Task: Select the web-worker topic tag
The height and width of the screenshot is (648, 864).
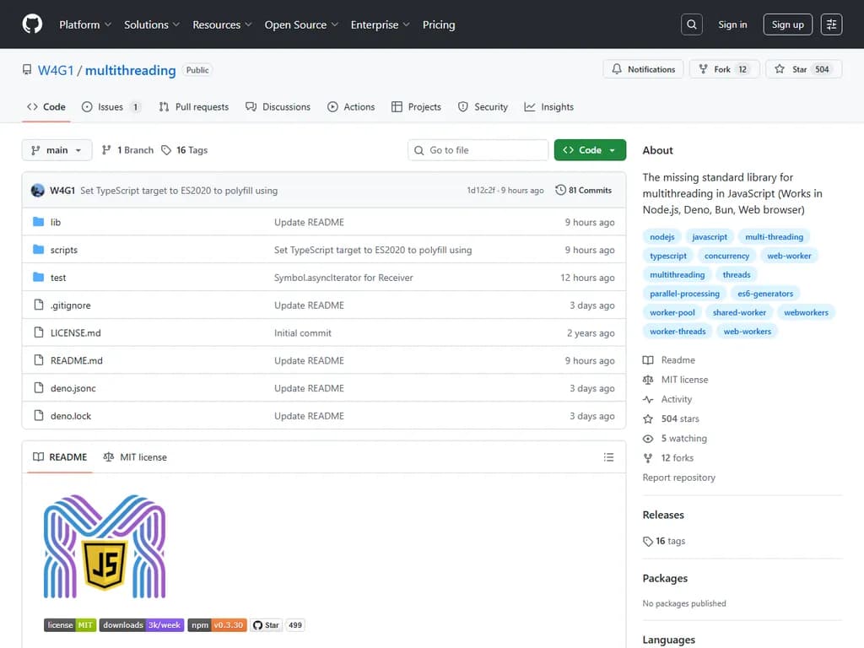Action: click(x=789, y=256)
